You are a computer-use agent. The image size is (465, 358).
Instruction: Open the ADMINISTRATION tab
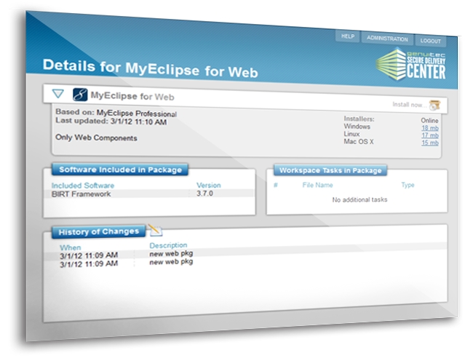click(387, 39)
